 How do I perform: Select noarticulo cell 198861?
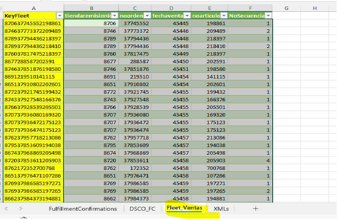pos(210,23)
